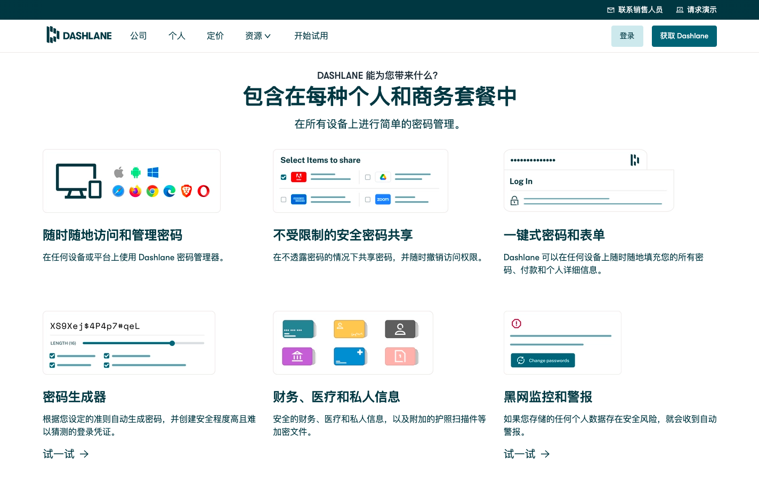
Task: Click the Firefox browser icon
Action: pyautogui.click(x=135, y=191)
